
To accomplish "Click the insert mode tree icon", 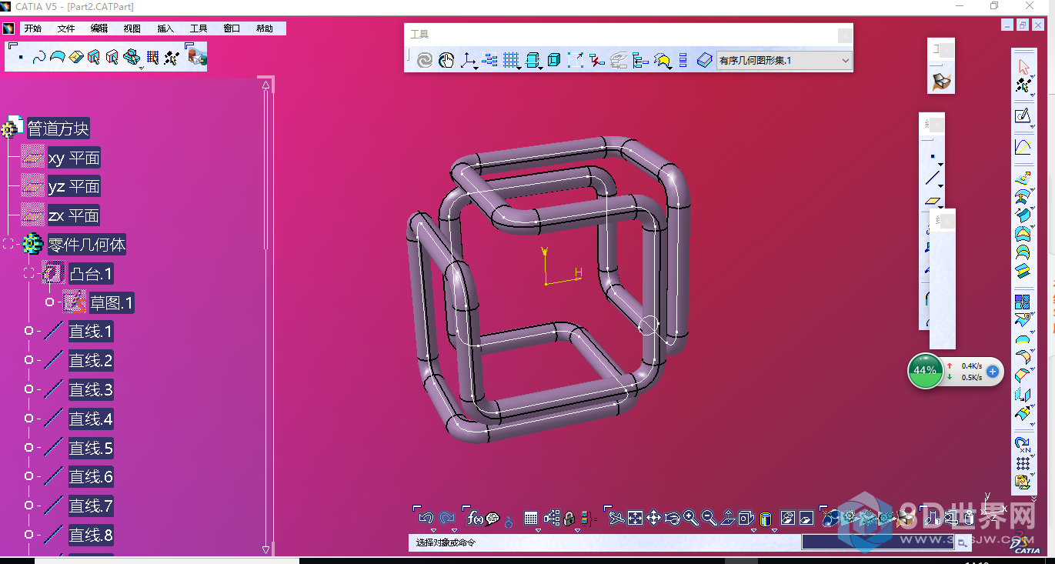I will pos(640,60).
